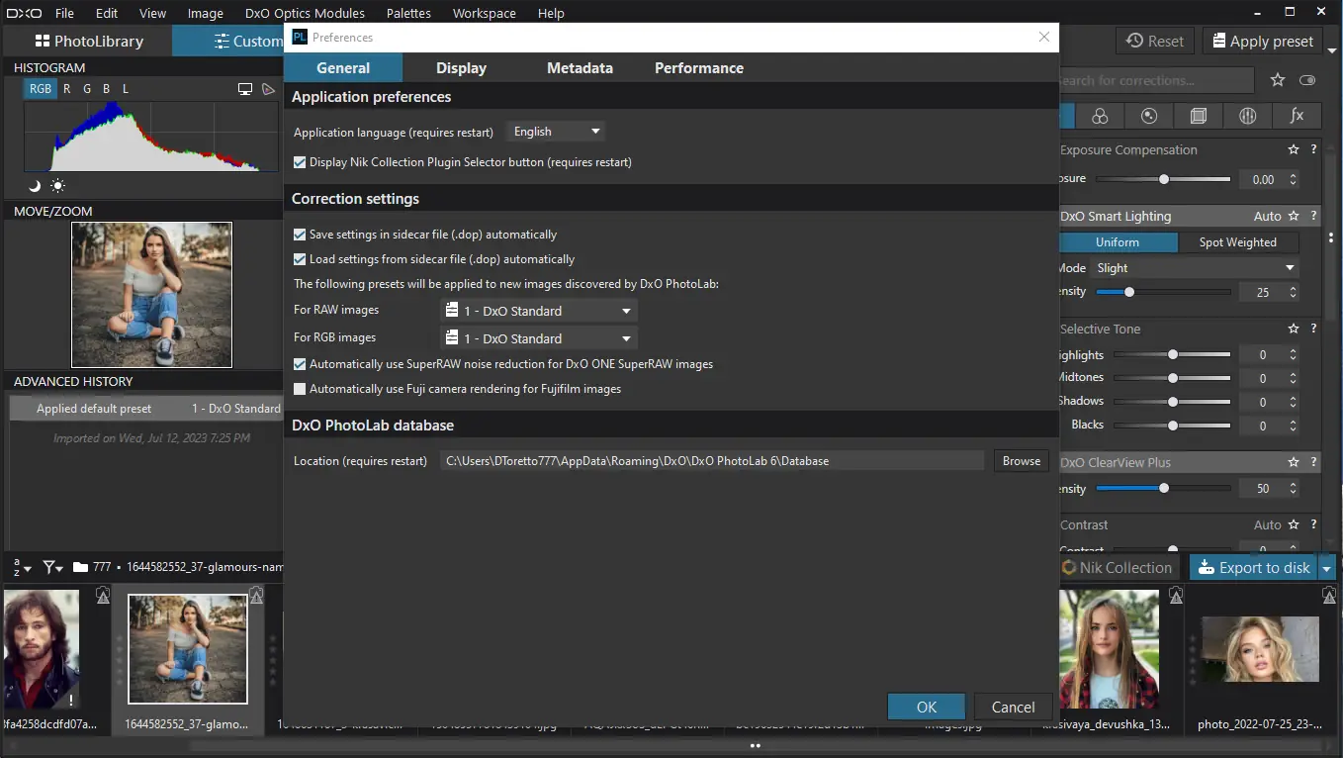Star the DxO ClearView Plus palette

(x=1294, y=462)
